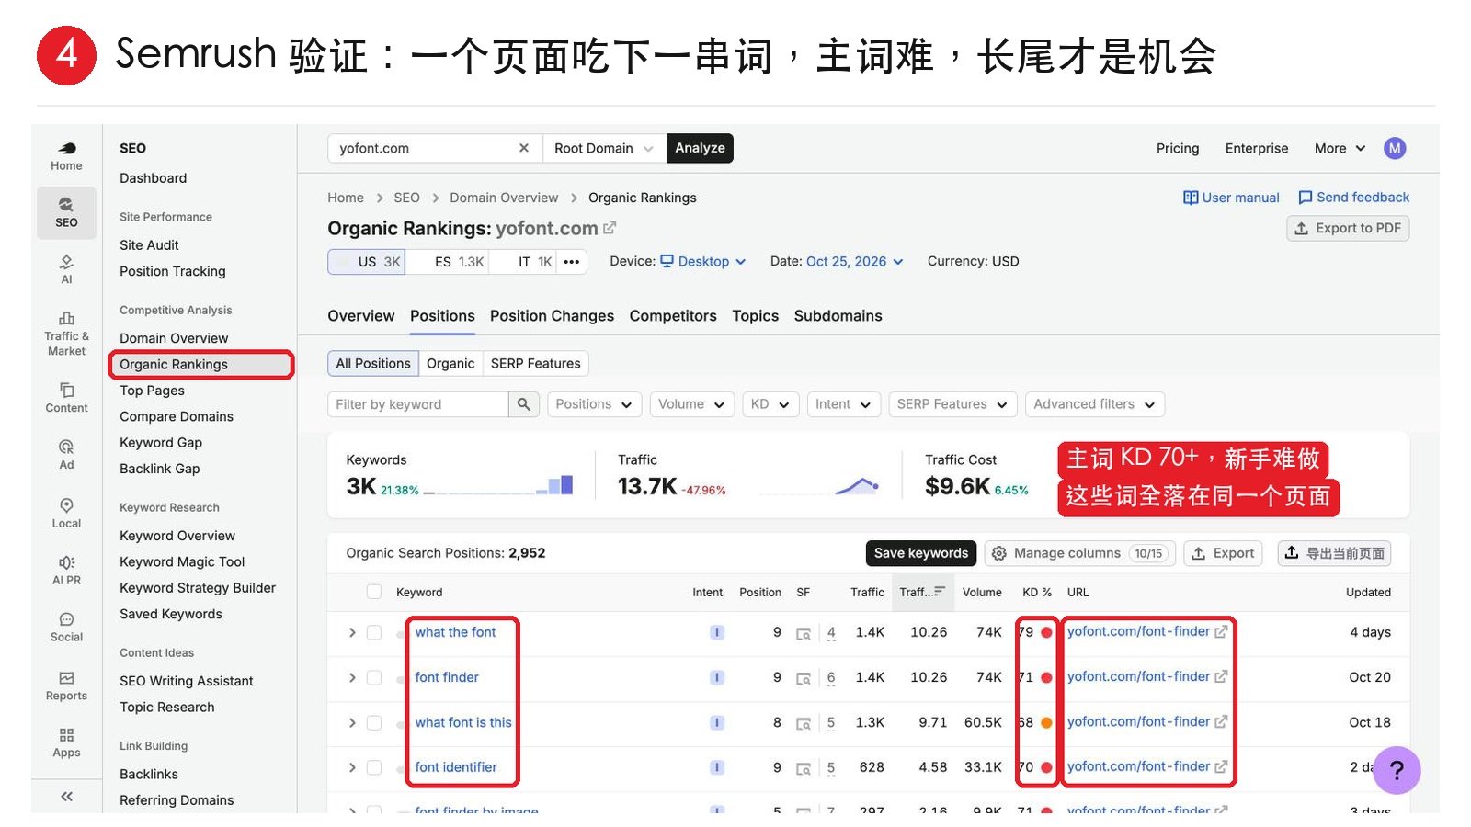Open the Positions filter dropdown
This screenshot has height=827, width=1471.
tap(594, 404)
